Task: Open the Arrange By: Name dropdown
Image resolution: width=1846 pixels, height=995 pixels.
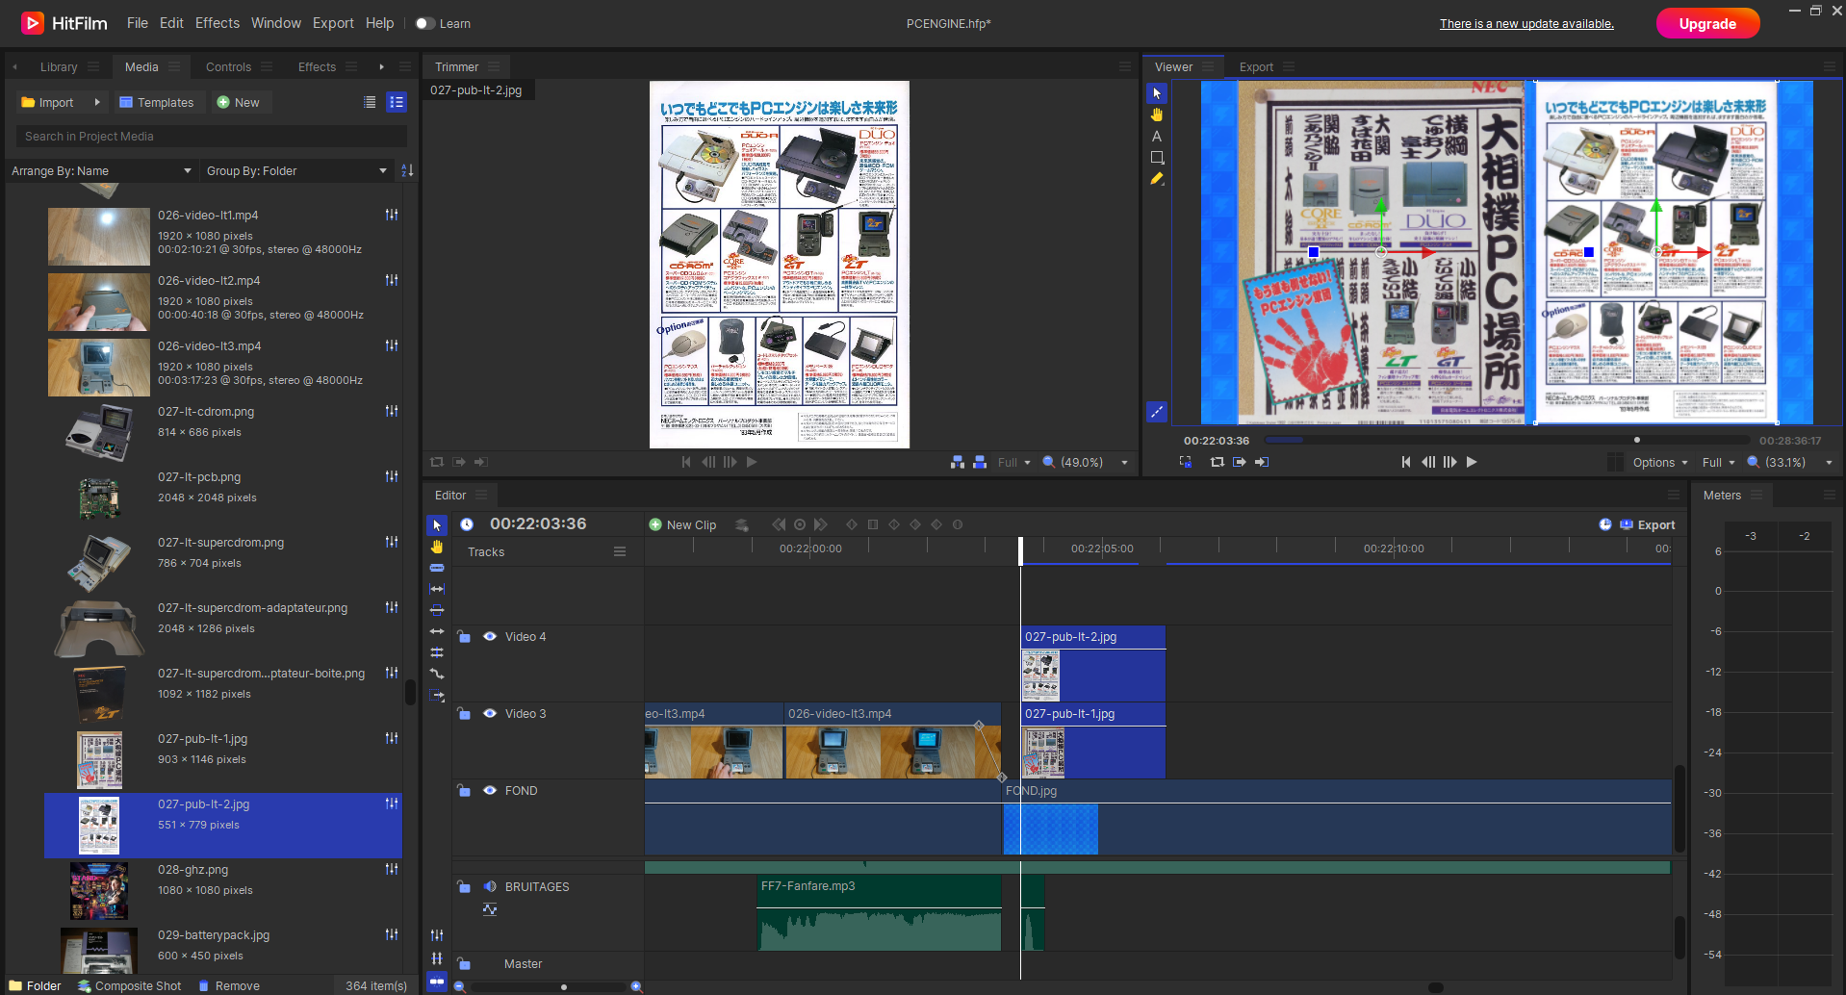Action: point(102,170)
